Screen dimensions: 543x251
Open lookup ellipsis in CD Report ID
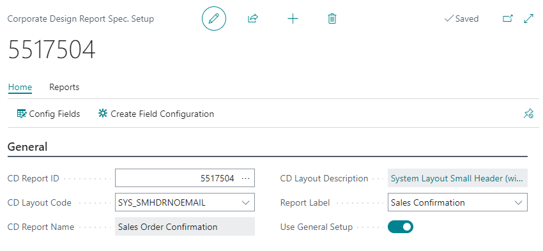245,178
